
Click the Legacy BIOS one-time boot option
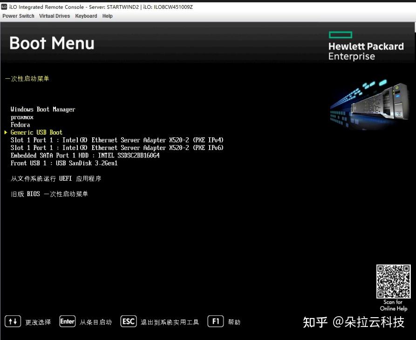(49, 194)
